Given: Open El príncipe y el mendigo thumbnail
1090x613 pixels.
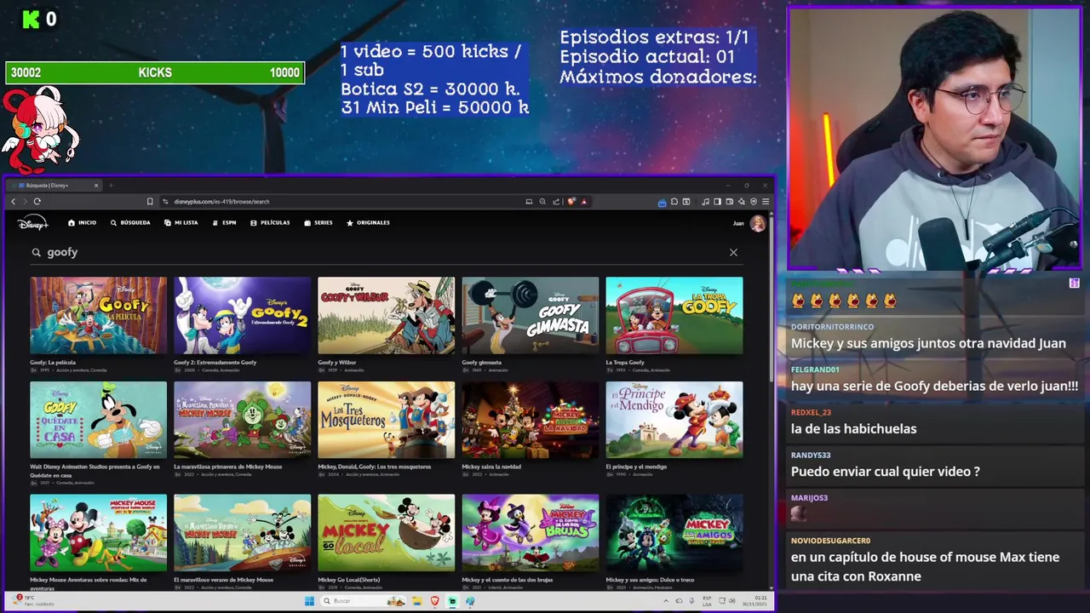Looking at the screenshot, I should tap(674, 420).
